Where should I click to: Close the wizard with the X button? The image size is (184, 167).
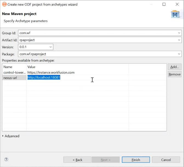coord(177,4)
